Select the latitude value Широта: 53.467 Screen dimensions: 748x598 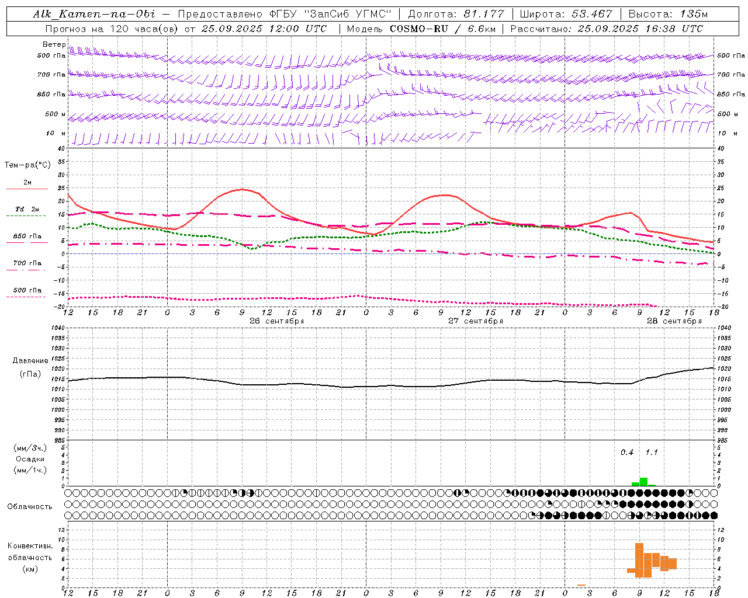(566, 14)
